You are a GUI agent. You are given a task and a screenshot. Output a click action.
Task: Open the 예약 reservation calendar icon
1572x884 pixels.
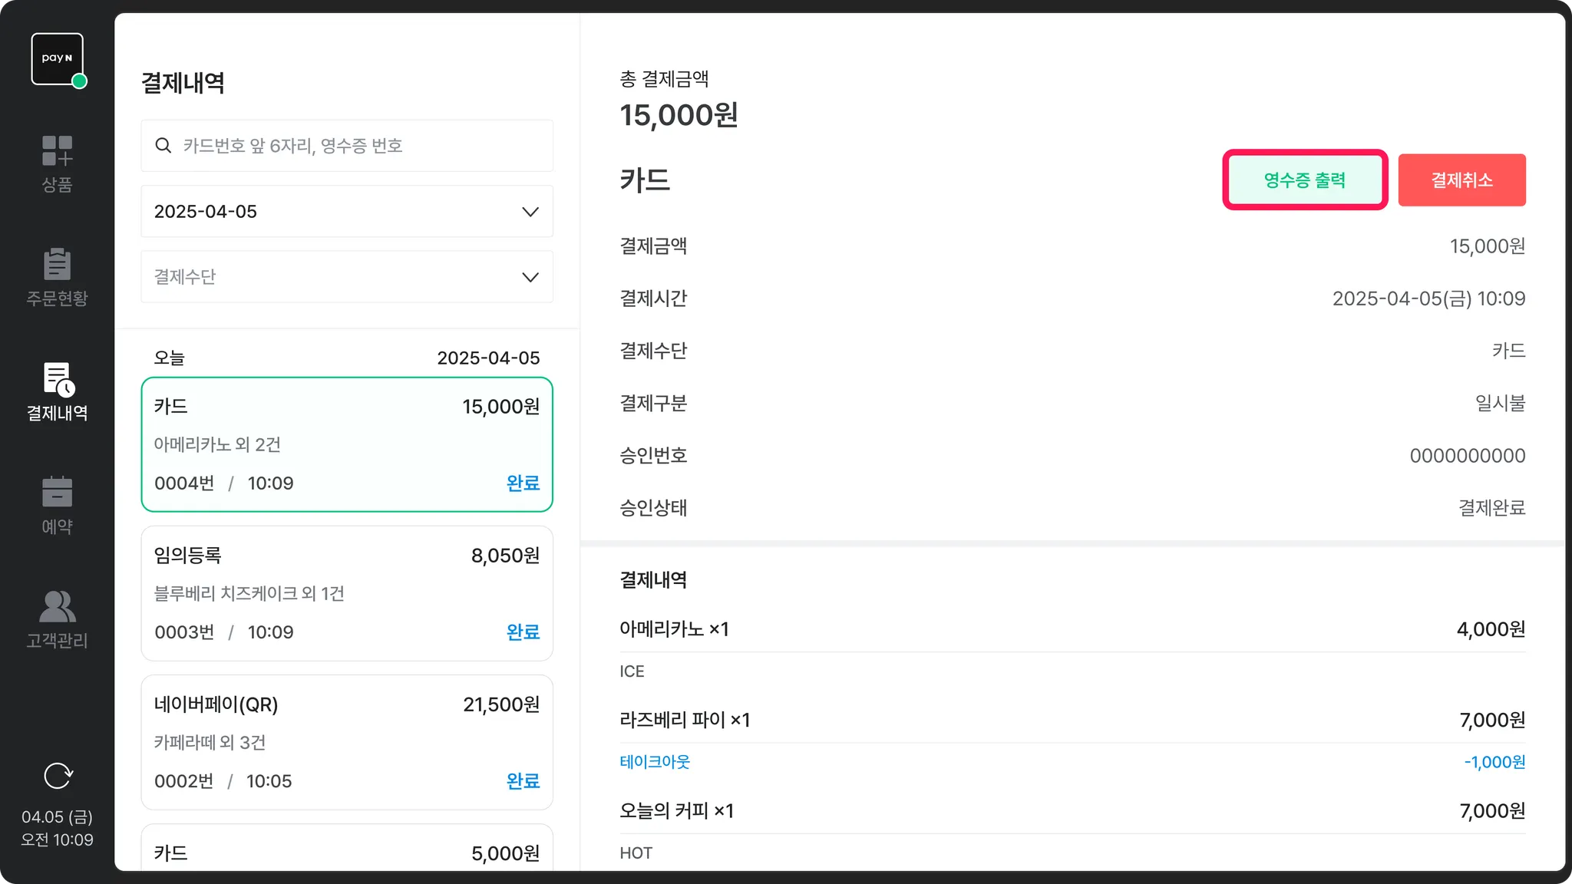tap(57, 493)
